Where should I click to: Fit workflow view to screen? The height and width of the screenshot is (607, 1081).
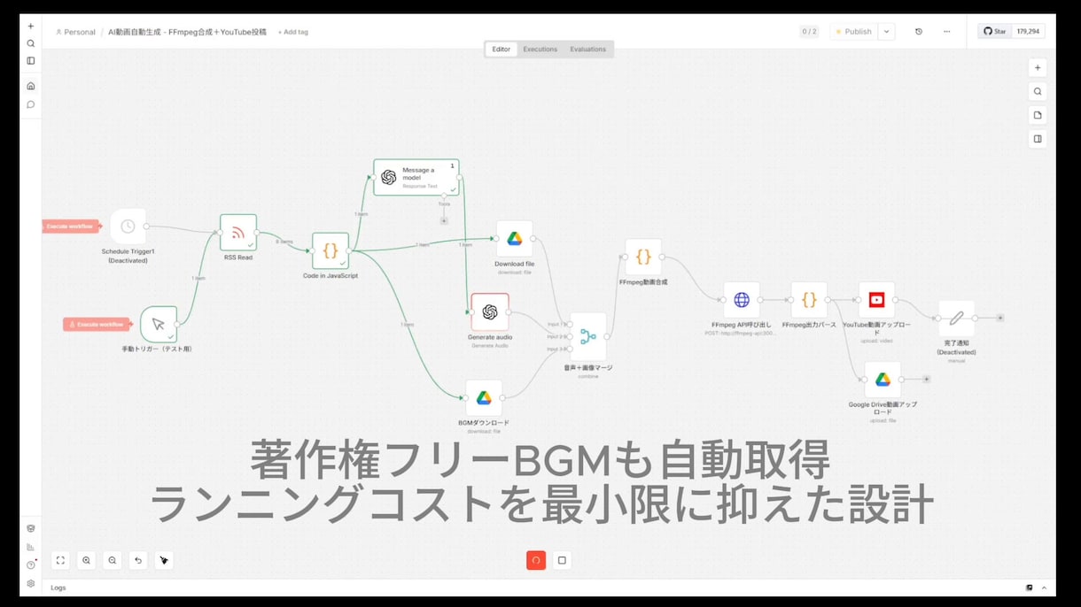pos(60,560)
